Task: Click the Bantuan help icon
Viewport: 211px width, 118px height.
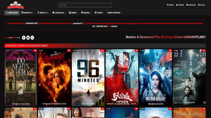Action: coord(187,5)
